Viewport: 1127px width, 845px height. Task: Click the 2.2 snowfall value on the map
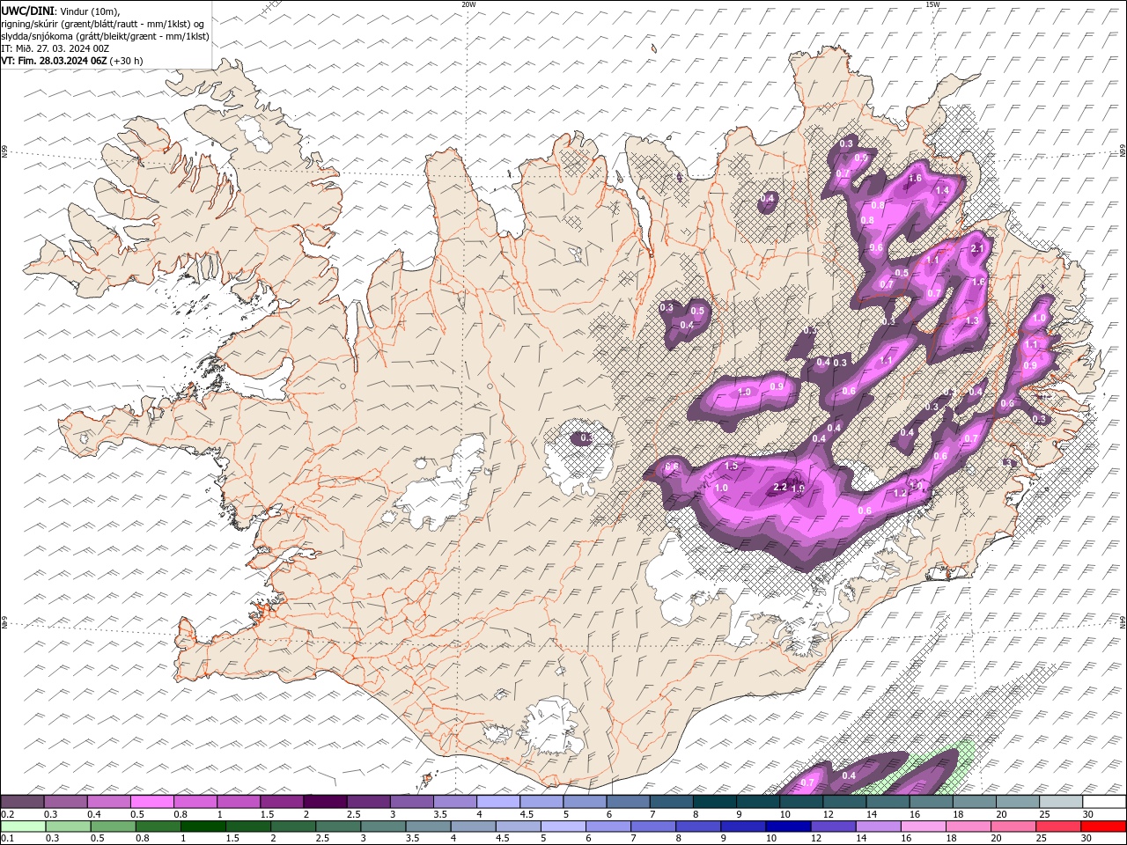pyautogui.click(x=780, y=487)
